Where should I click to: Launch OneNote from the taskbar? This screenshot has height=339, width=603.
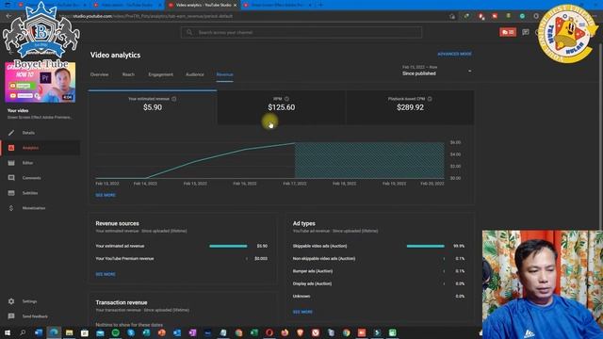(x=192, y=332)
